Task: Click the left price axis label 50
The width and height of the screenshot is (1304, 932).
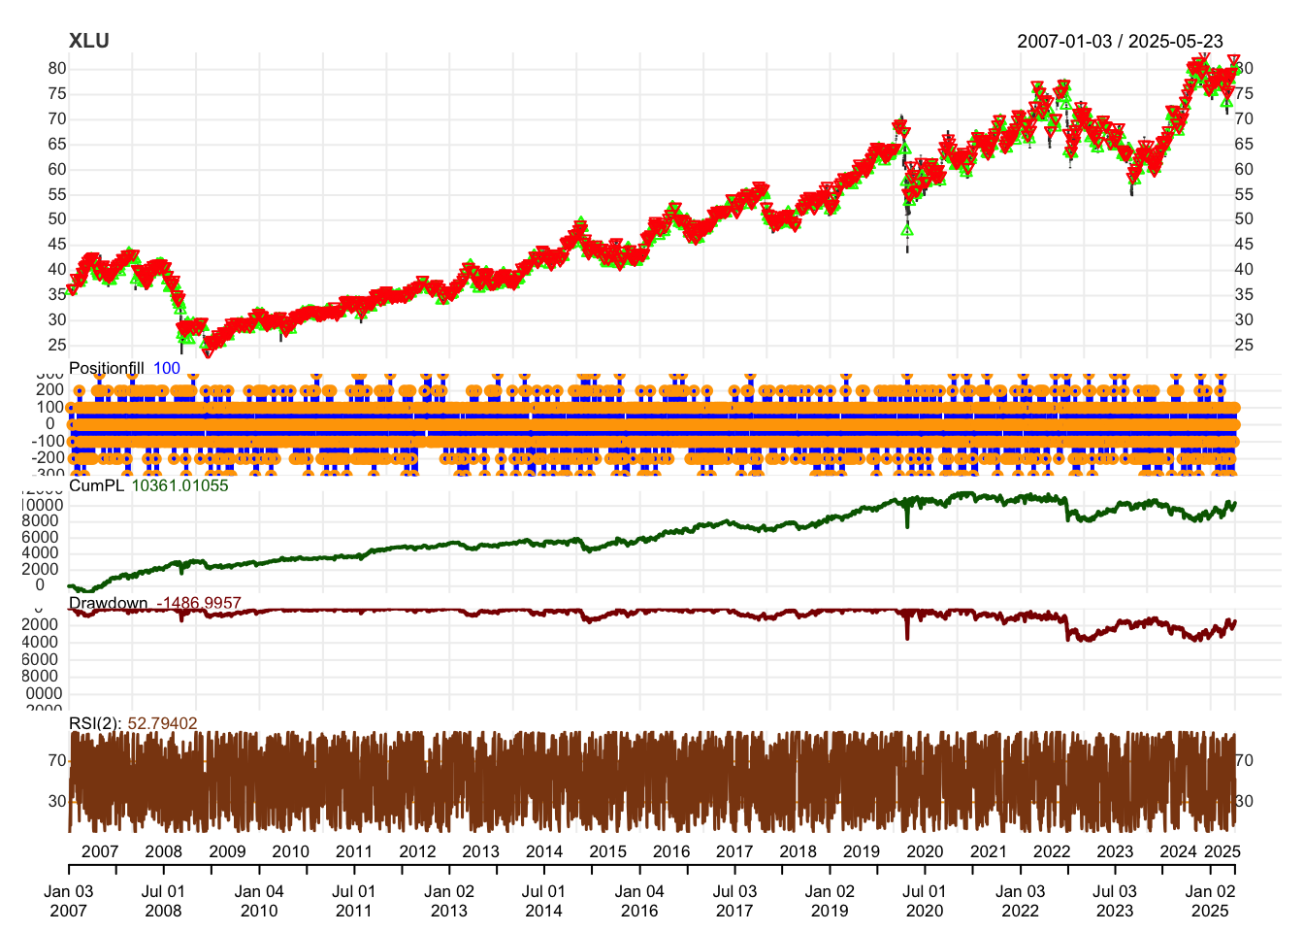Action: pos(57,219)
